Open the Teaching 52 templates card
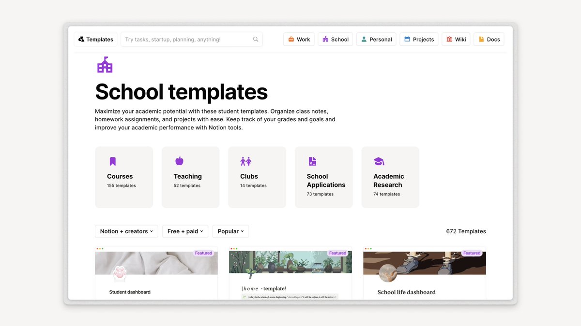Viewport: 581px width, 326px height. point(191,177)
